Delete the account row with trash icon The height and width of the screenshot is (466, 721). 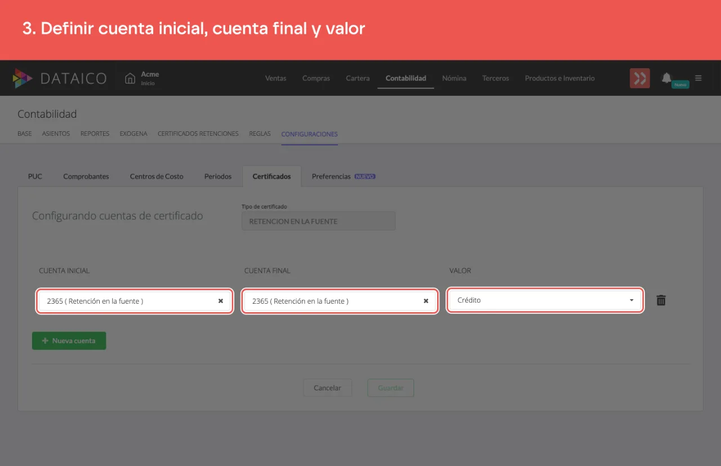point(661,300)
